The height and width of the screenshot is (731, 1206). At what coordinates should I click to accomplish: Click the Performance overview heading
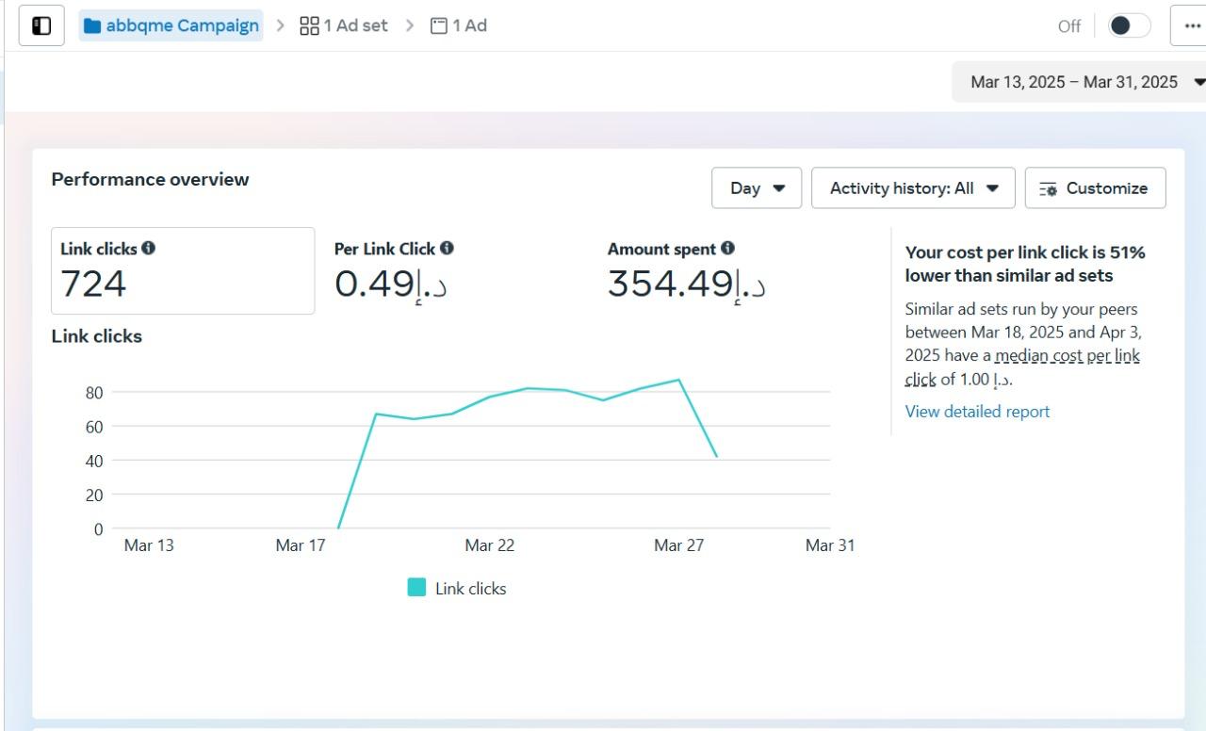tap(150, 179)
